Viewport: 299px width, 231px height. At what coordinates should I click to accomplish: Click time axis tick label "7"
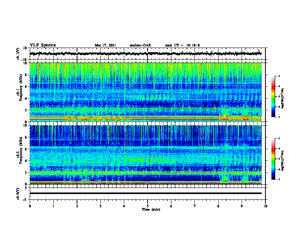(195, 206)
